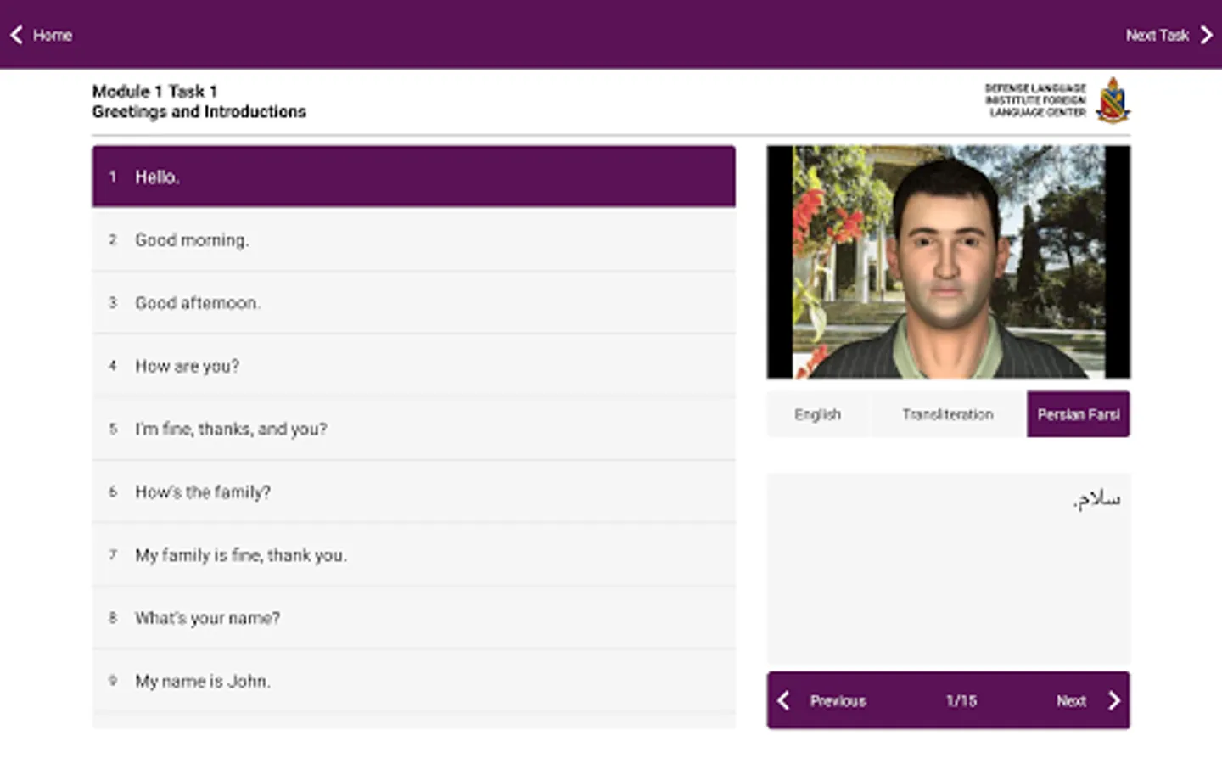1222x764 pixels.
Task: Click the Previous left arrow icon
Action: [x=783, y=700]
